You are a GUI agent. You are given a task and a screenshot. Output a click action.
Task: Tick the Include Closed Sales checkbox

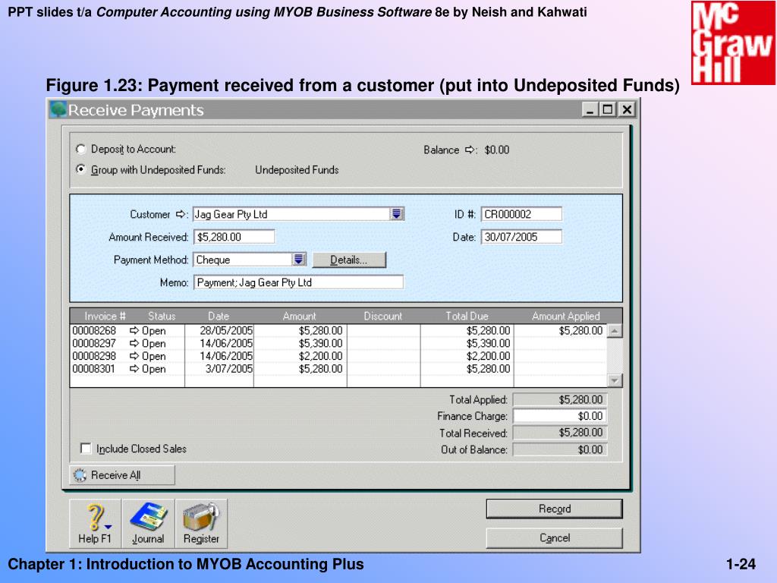(x=86, y=448)
